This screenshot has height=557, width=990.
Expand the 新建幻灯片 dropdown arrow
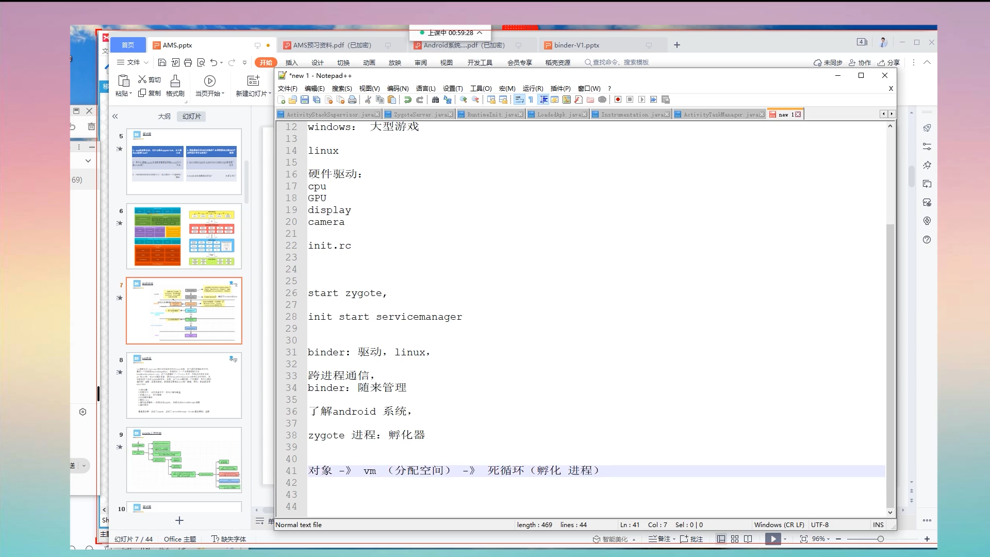270,94
